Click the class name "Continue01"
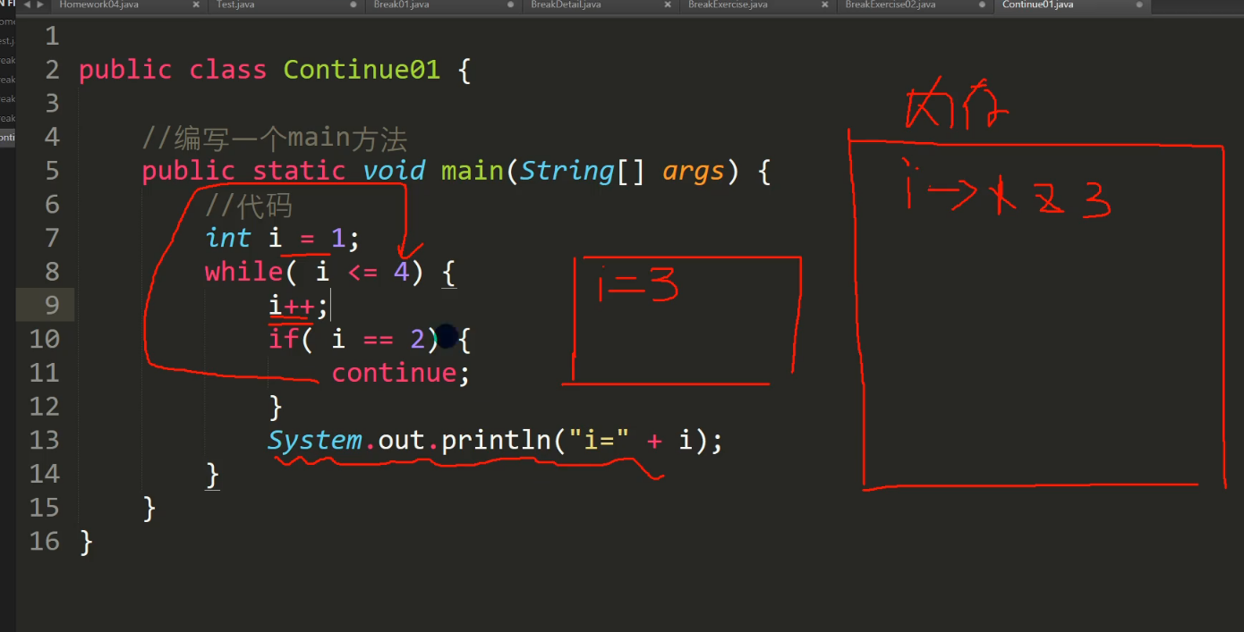Viewport: 1244px width, 632px height. [x=362, y=70]
